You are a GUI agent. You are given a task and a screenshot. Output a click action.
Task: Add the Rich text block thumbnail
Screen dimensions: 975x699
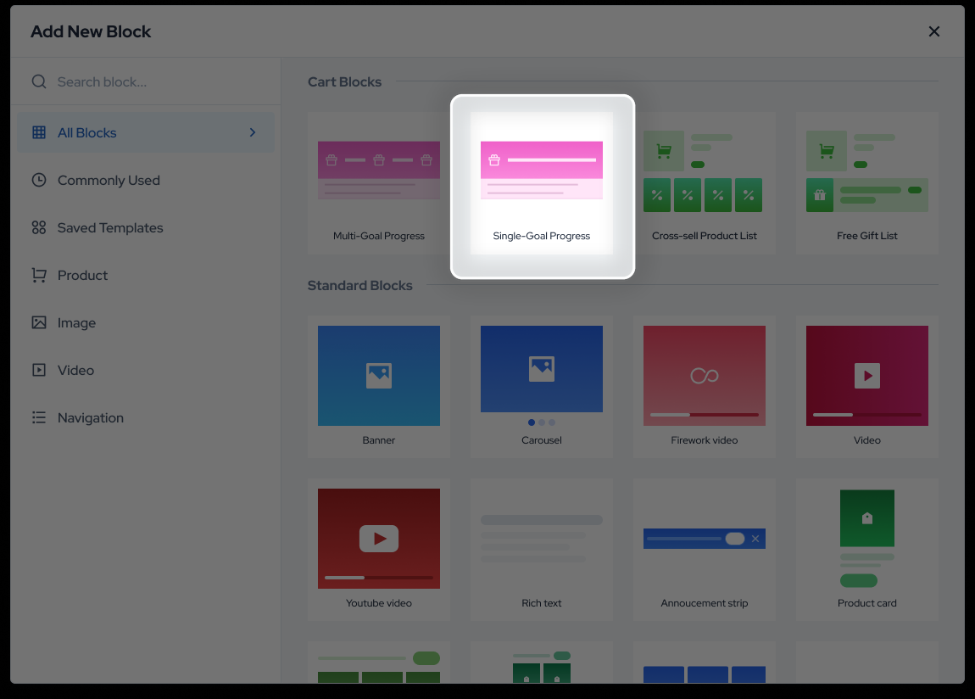(542, 539)
